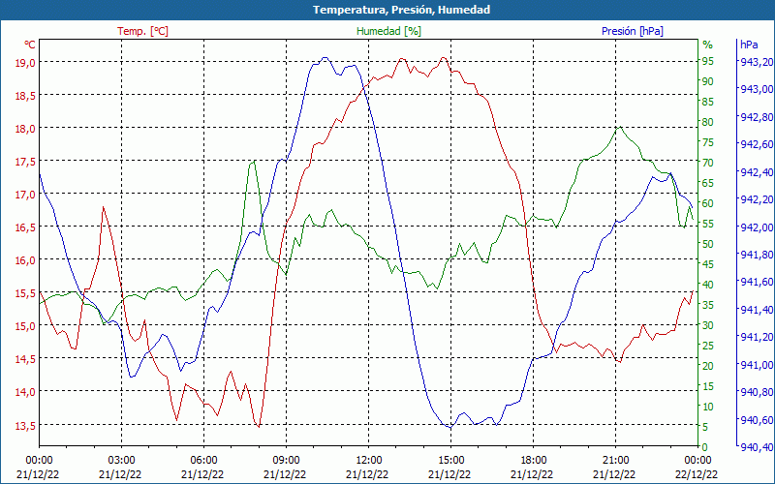This screenshot has height=484, width=775.
Task: Click the '90' humidity tick label
Action: (x=708, y=81)
